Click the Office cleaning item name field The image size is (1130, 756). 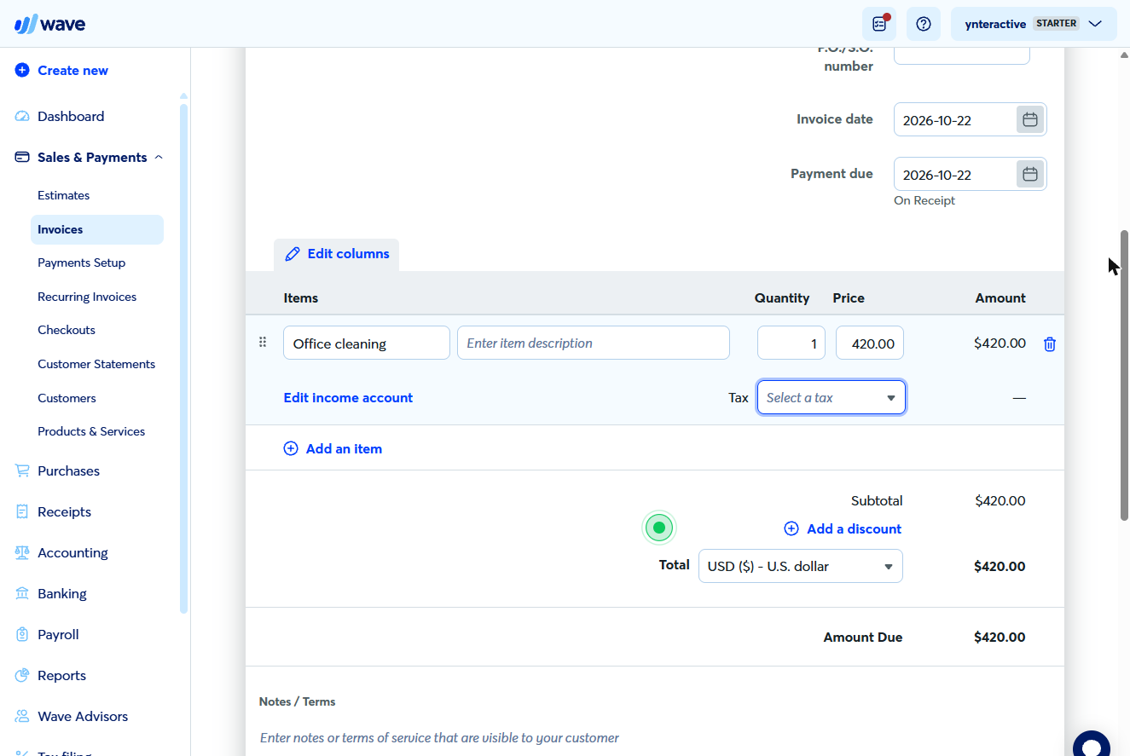pos(367,343)
